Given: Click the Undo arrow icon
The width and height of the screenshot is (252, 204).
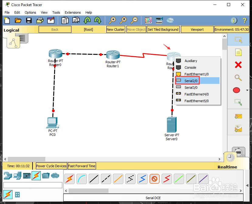Looking at the screenshot, I should click(87, 20).
